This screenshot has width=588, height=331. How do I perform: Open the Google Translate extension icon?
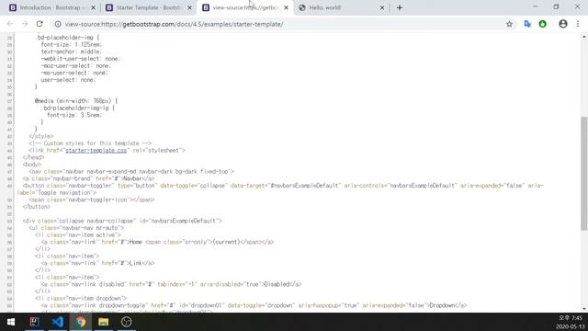click(527, 24)
